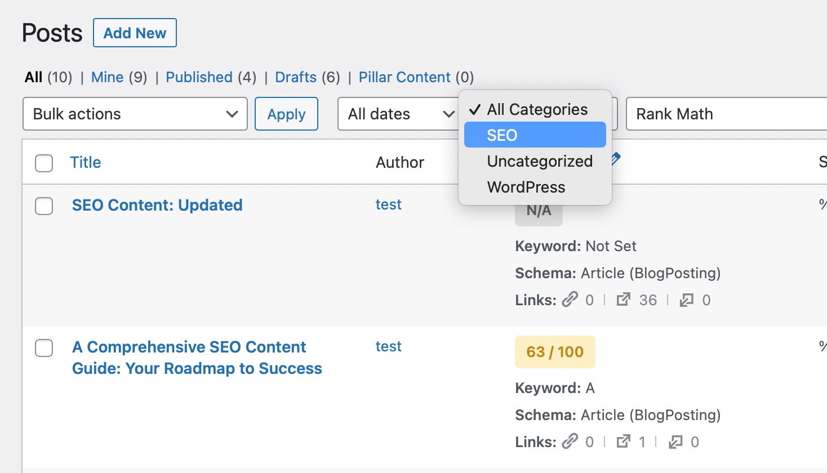827x473 pixels.
Task: Click Schema: Article (BlogPosting) in the second post row
Action: point(618,415)
